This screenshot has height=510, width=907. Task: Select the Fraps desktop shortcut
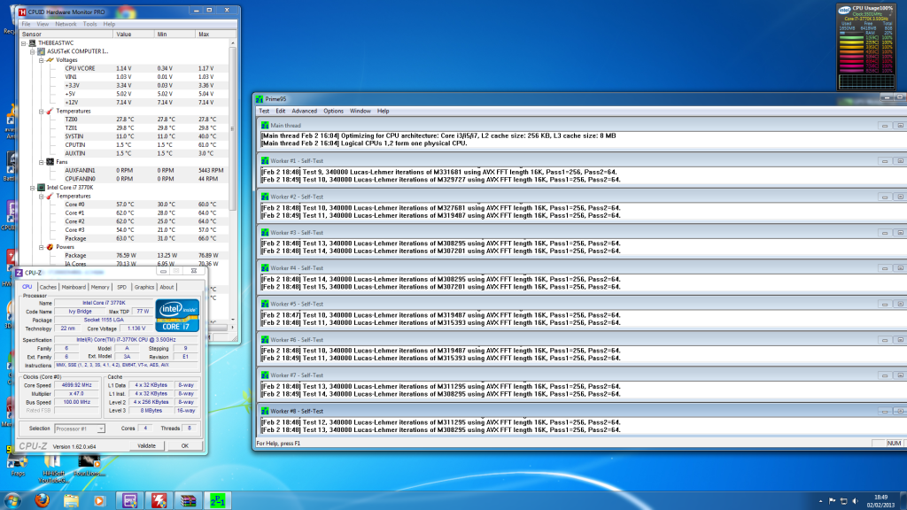click(x=18, y=466)
